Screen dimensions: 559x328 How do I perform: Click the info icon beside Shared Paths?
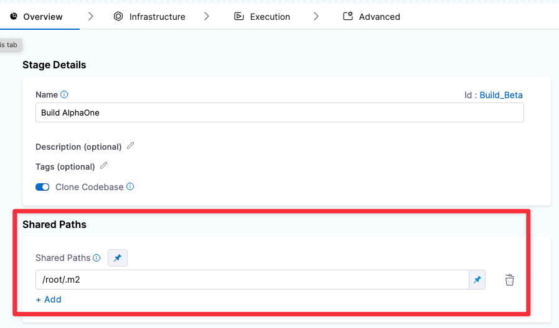[x=96, y=258]
